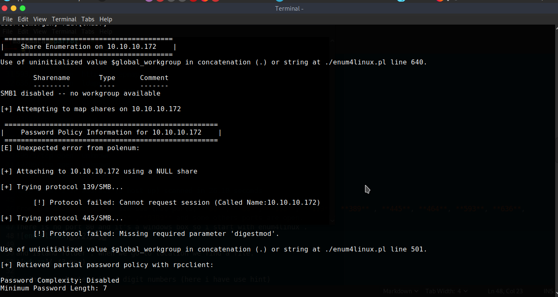Open the Tabs menu
The width and height of the screenshot is (558, 297).
tap(87, 19)
